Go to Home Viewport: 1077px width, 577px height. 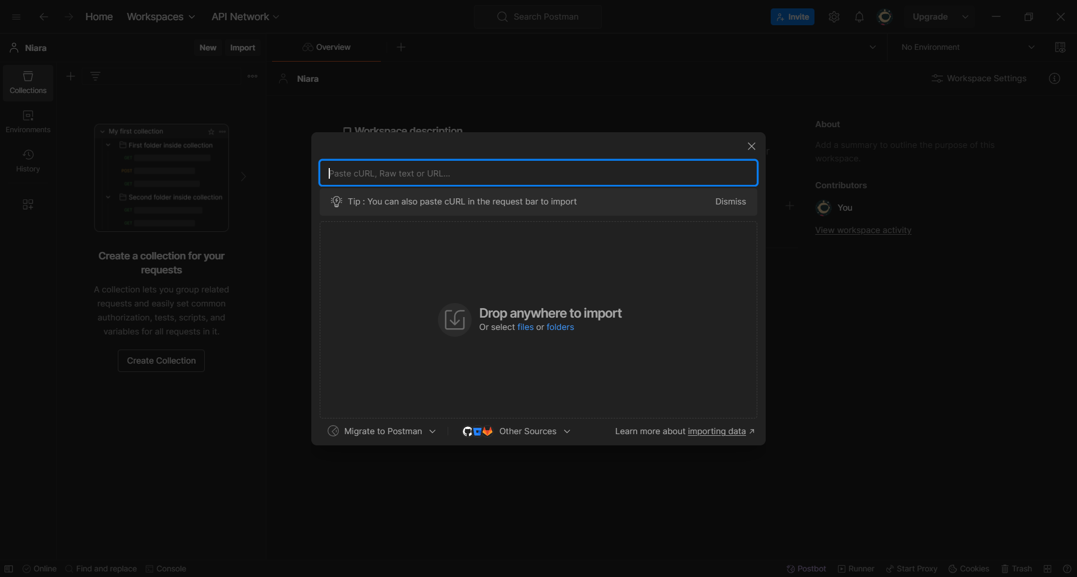tap(99, 17)
